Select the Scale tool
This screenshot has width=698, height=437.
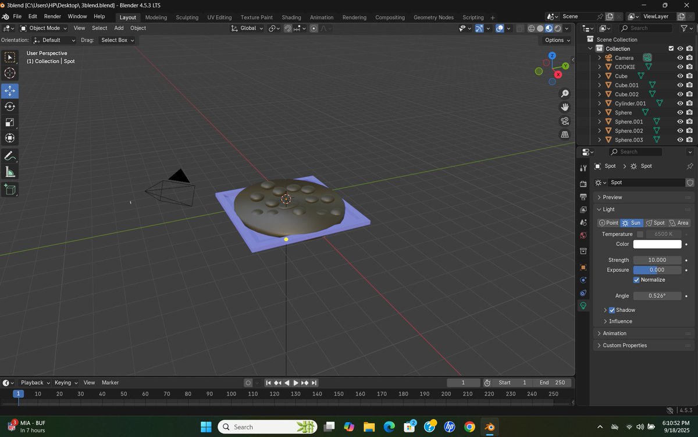tap(10, 122)
